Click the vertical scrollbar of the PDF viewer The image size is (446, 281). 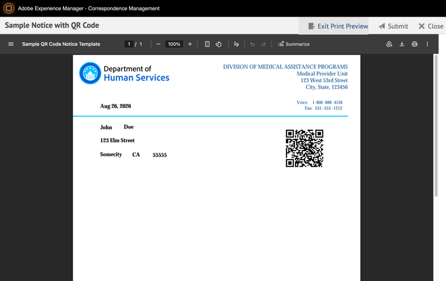pos(436,126)
